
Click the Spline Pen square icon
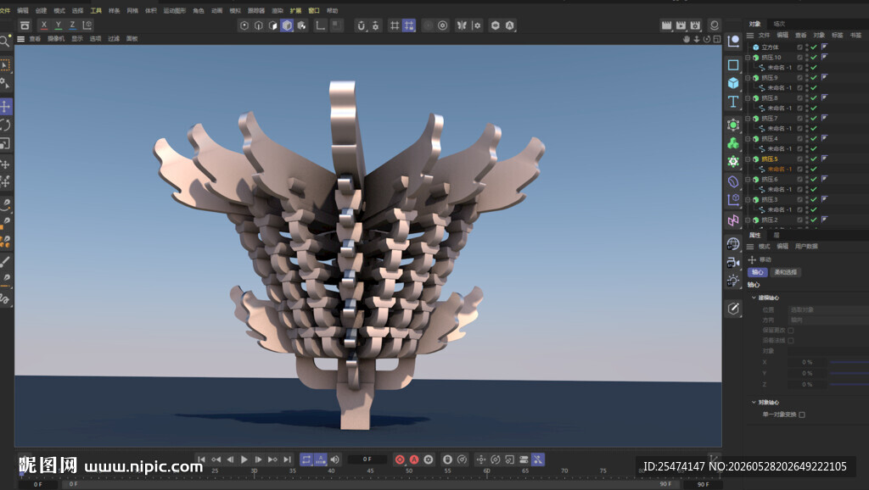pos(733,64)
